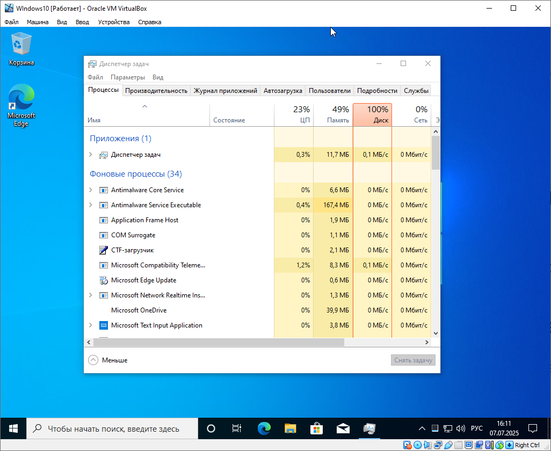Go to the Автозагрузка tab
551x451 pixels.
(x=283, y=91)
